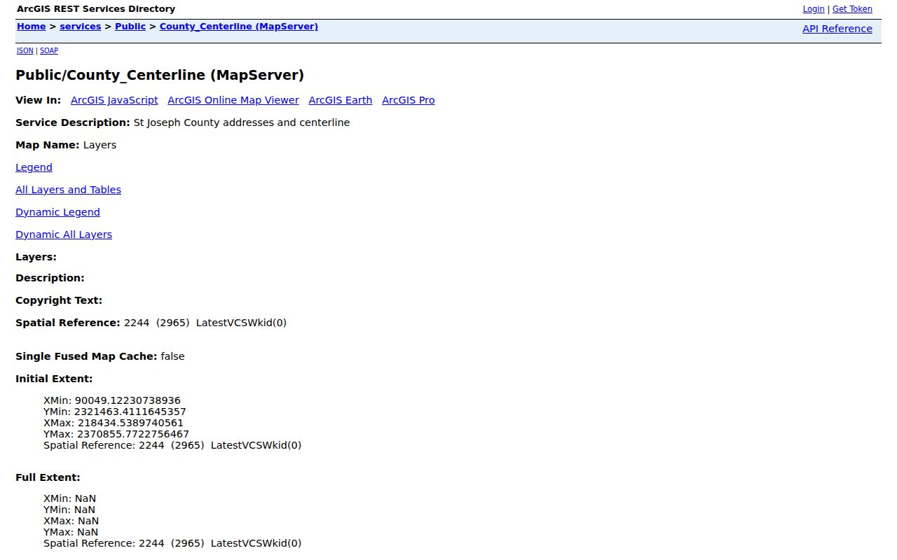897x560 pixels.
Task: Click the Legend link
Action: point(34,167)
